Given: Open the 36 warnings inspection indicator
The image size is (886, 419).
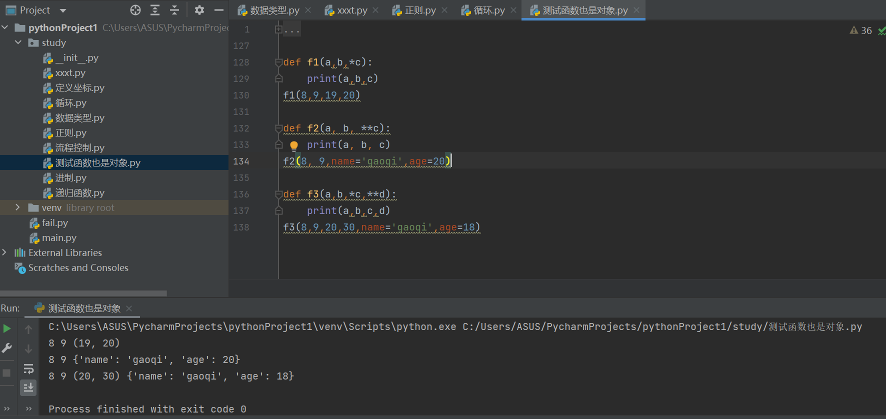Looking at the screenshot, I should (860, 30).
